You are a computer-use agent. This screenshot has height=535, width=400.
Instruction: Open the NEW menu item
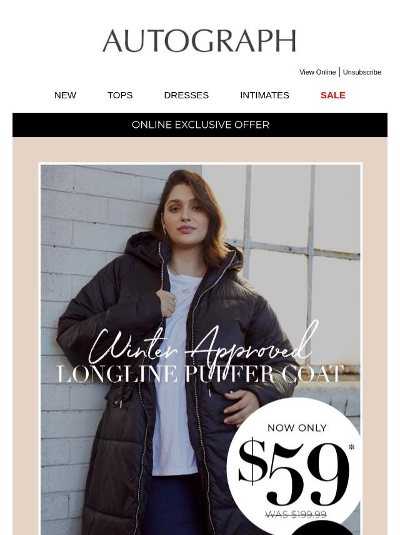[65, 95]
